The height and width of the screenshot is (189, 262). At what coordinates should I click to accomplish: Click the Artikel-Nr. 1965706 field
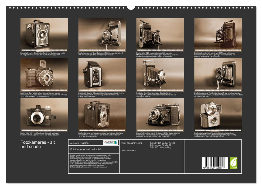click(79, 143)
